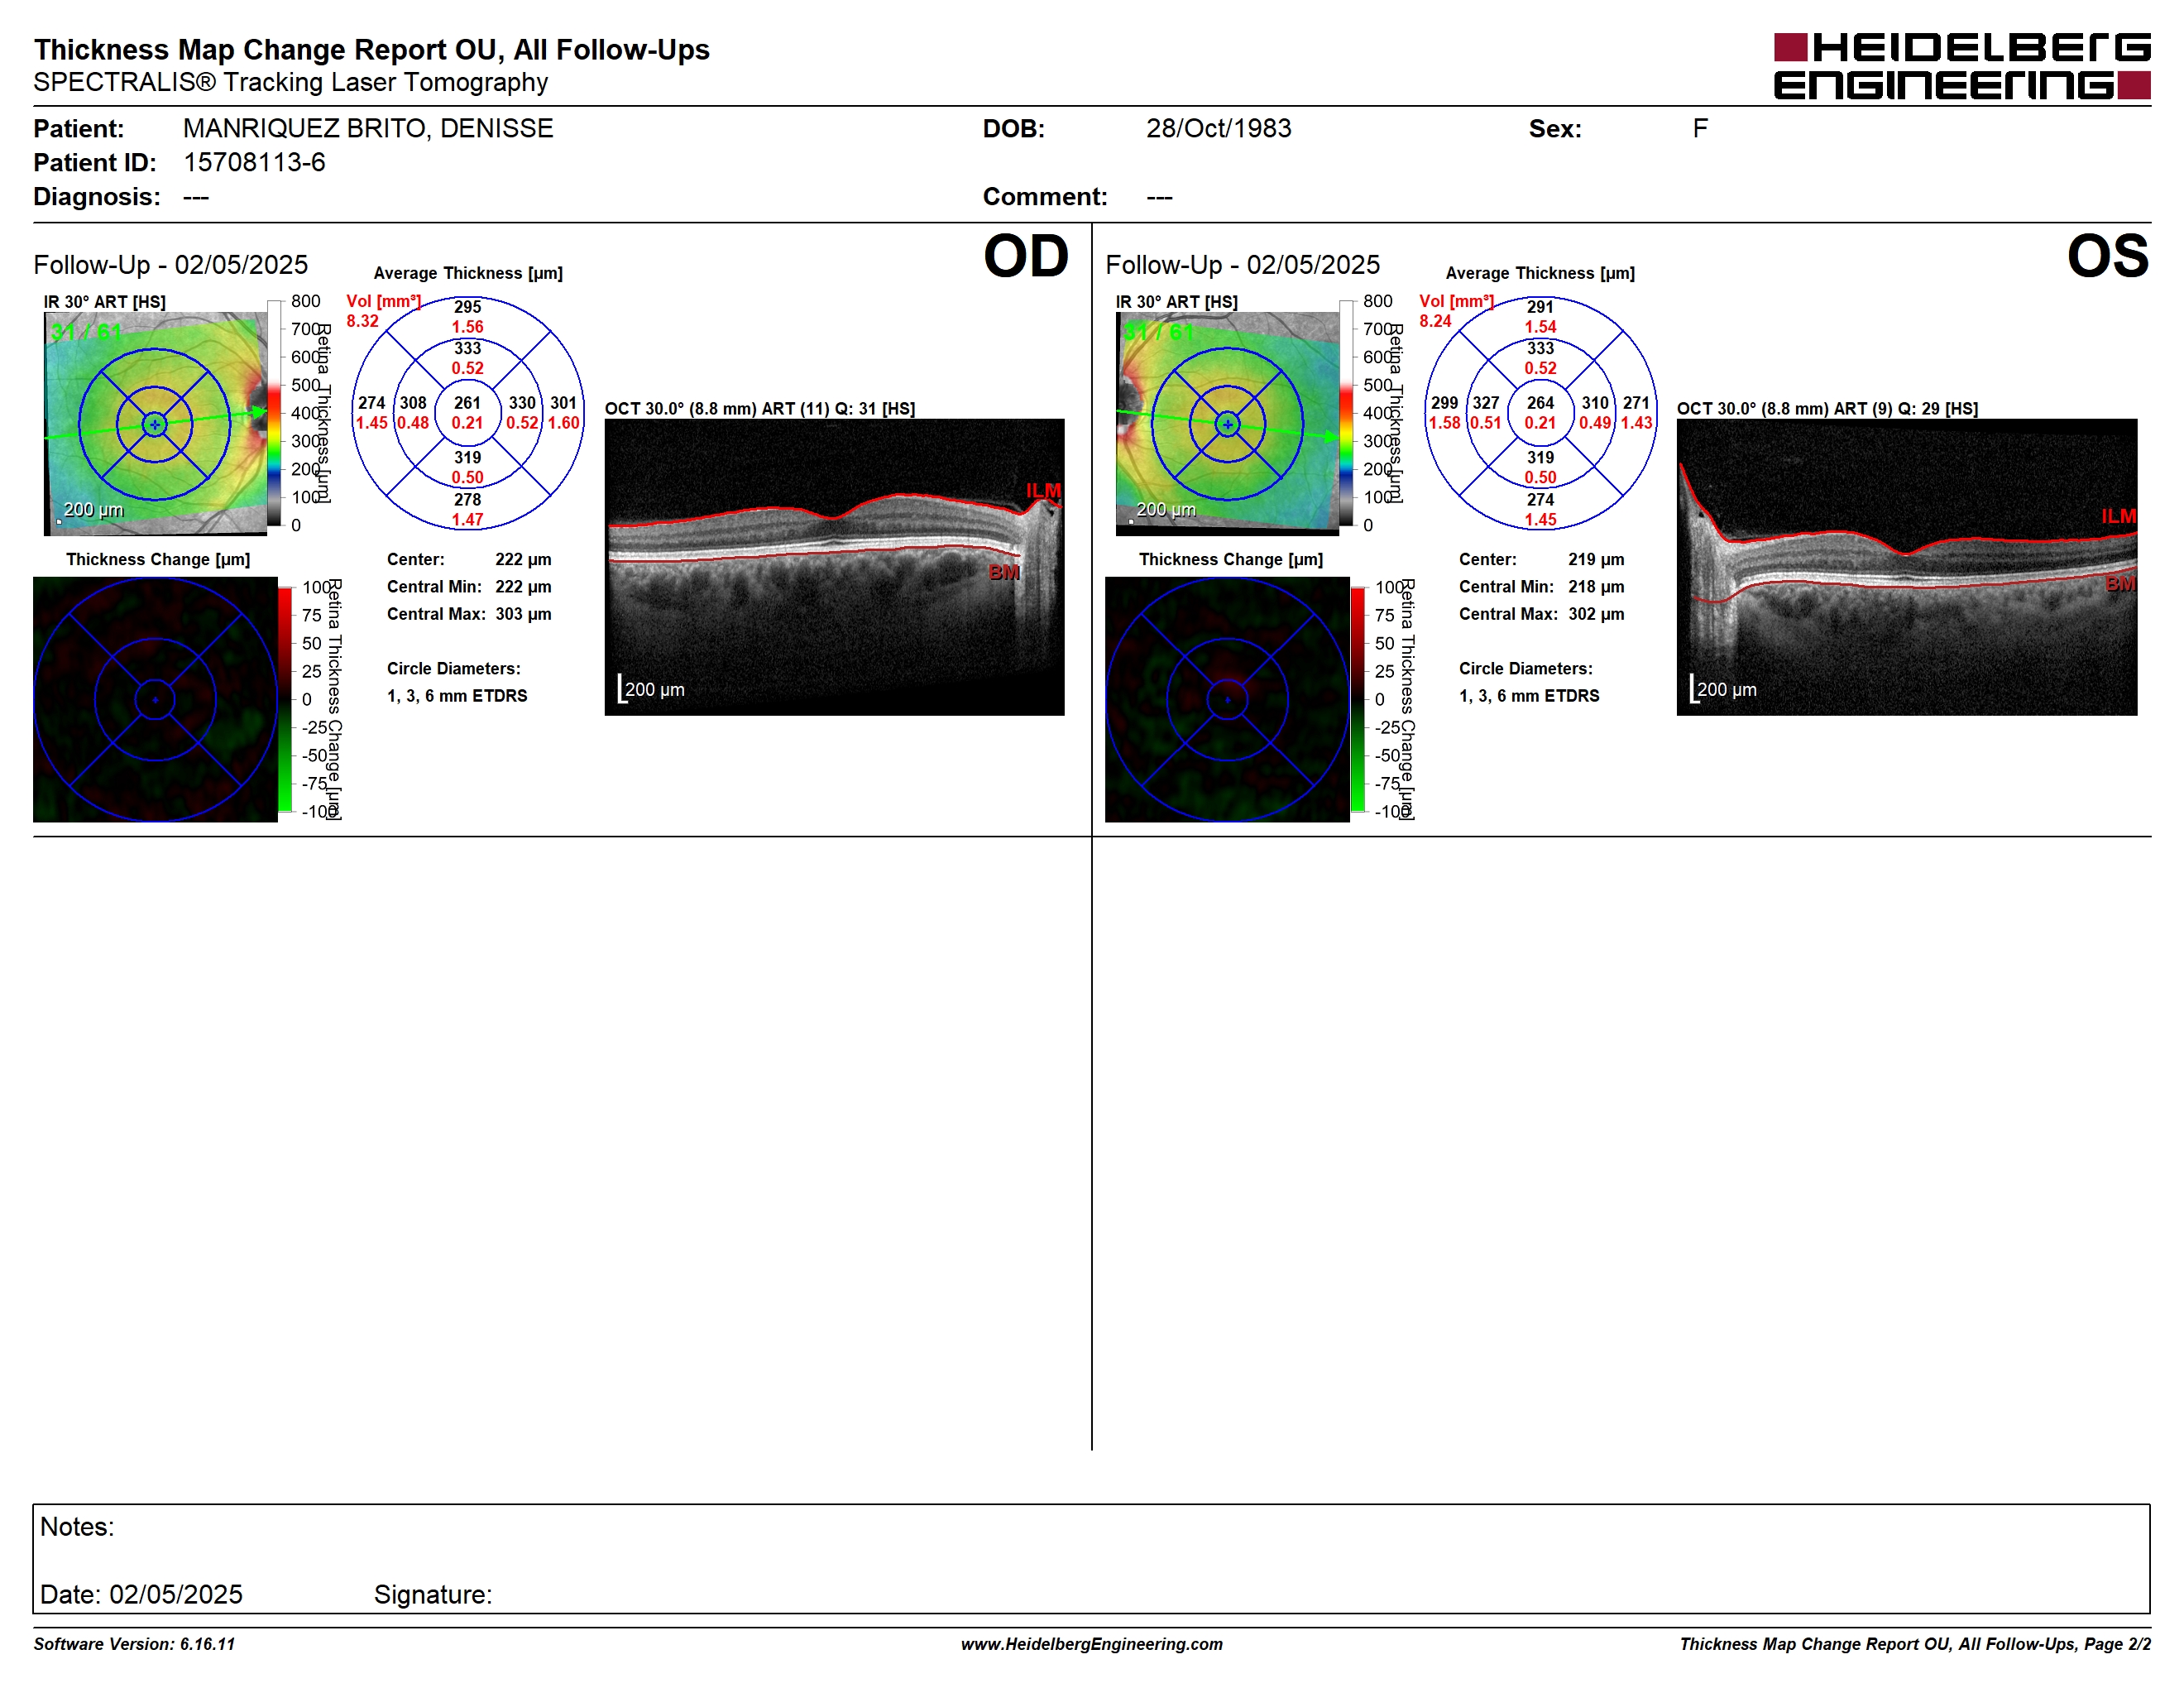Click the OD ETDRS center value 261

point(467,402)
